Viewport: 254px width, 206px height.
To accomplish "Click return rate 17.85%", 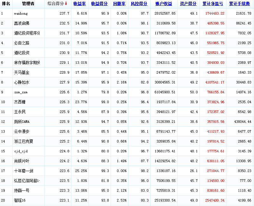I will pyautogui.click(x=81, y=72).
